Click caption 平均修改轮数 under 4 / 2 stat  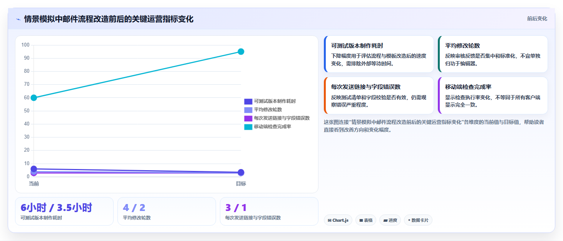(x=137, y=218)
